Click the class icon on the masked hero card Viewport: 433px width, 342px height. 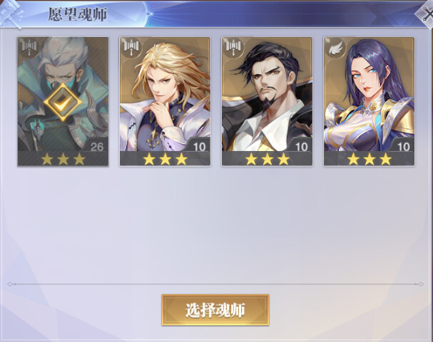click(x=29, y=47)
